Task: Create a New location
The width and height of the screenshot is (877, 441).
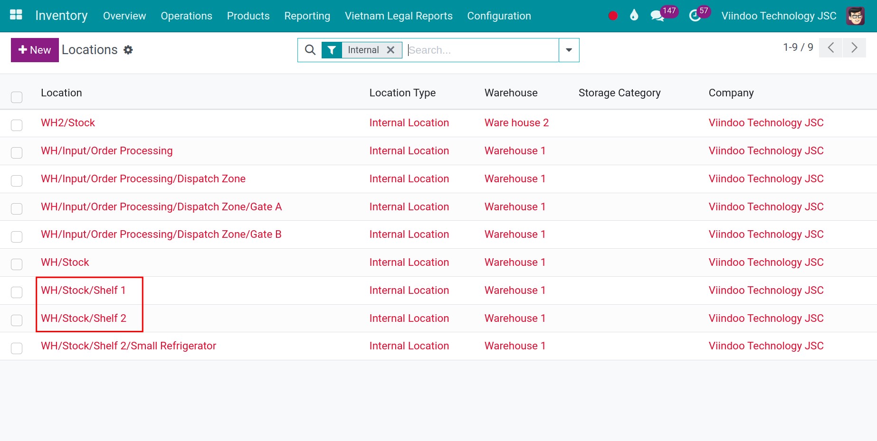Action: tap(35, 50)
